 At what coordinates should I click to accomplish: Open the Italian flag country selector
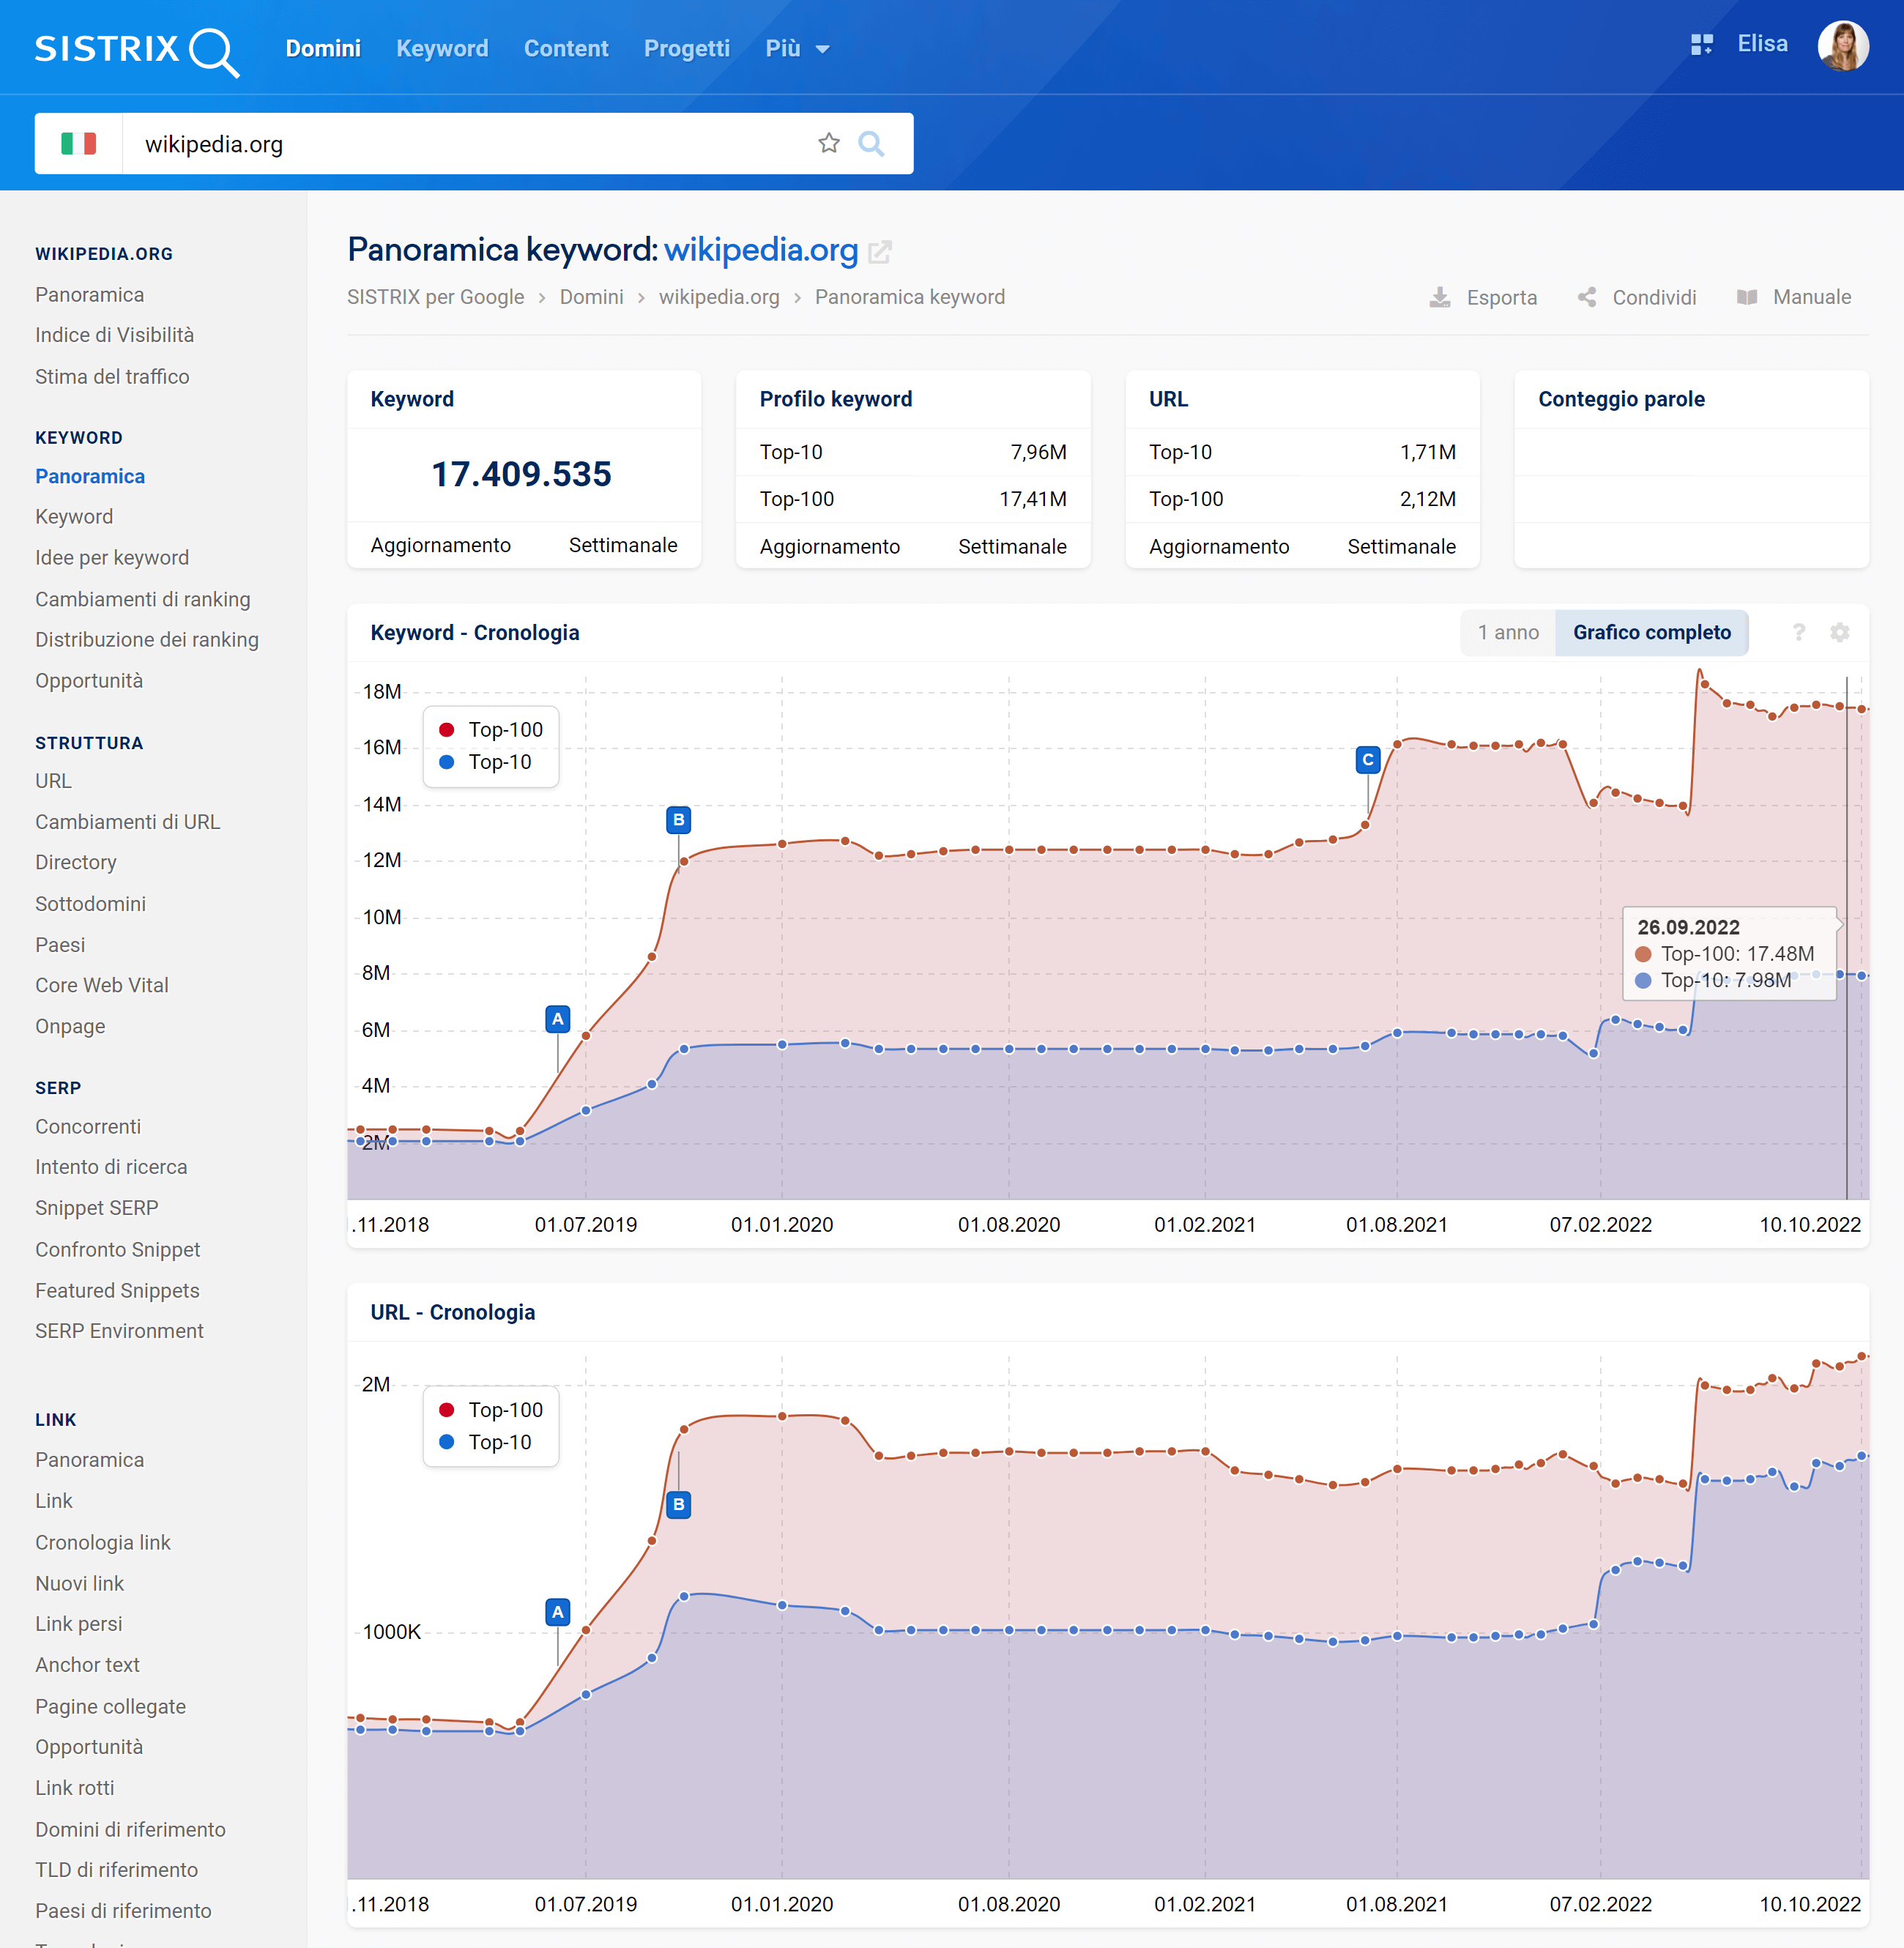click(79, 144)
